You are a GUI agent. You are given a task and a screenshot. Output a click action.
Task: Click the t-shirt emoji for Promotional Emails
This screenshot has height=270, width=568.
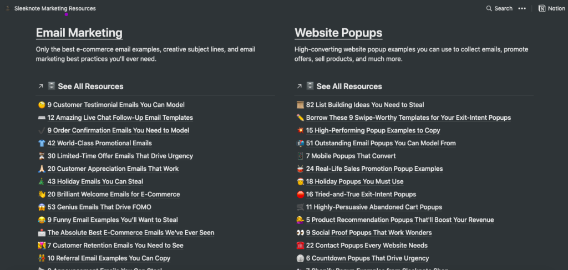[41, 143]
